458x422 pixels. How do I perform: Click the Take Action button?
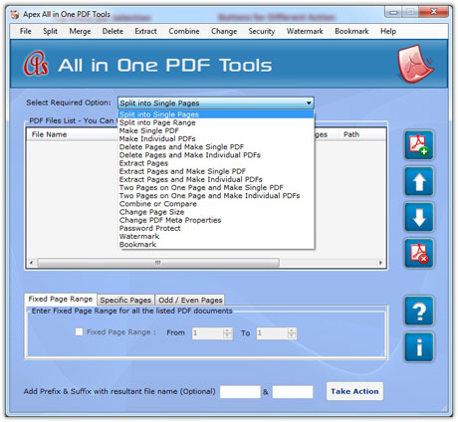[354, 391]
